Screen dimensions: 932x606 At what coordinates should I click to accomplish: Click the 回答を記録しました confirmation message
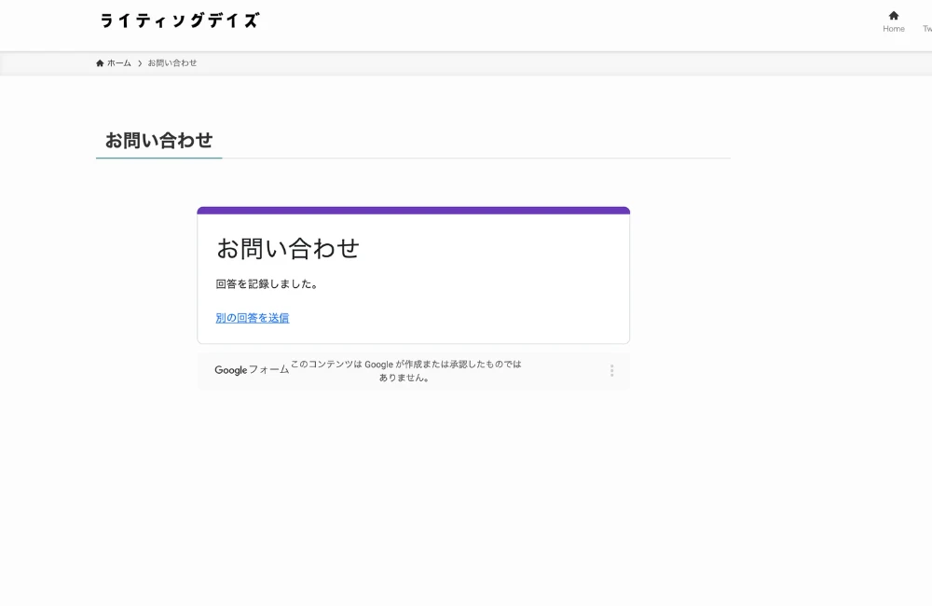point(267,284)
